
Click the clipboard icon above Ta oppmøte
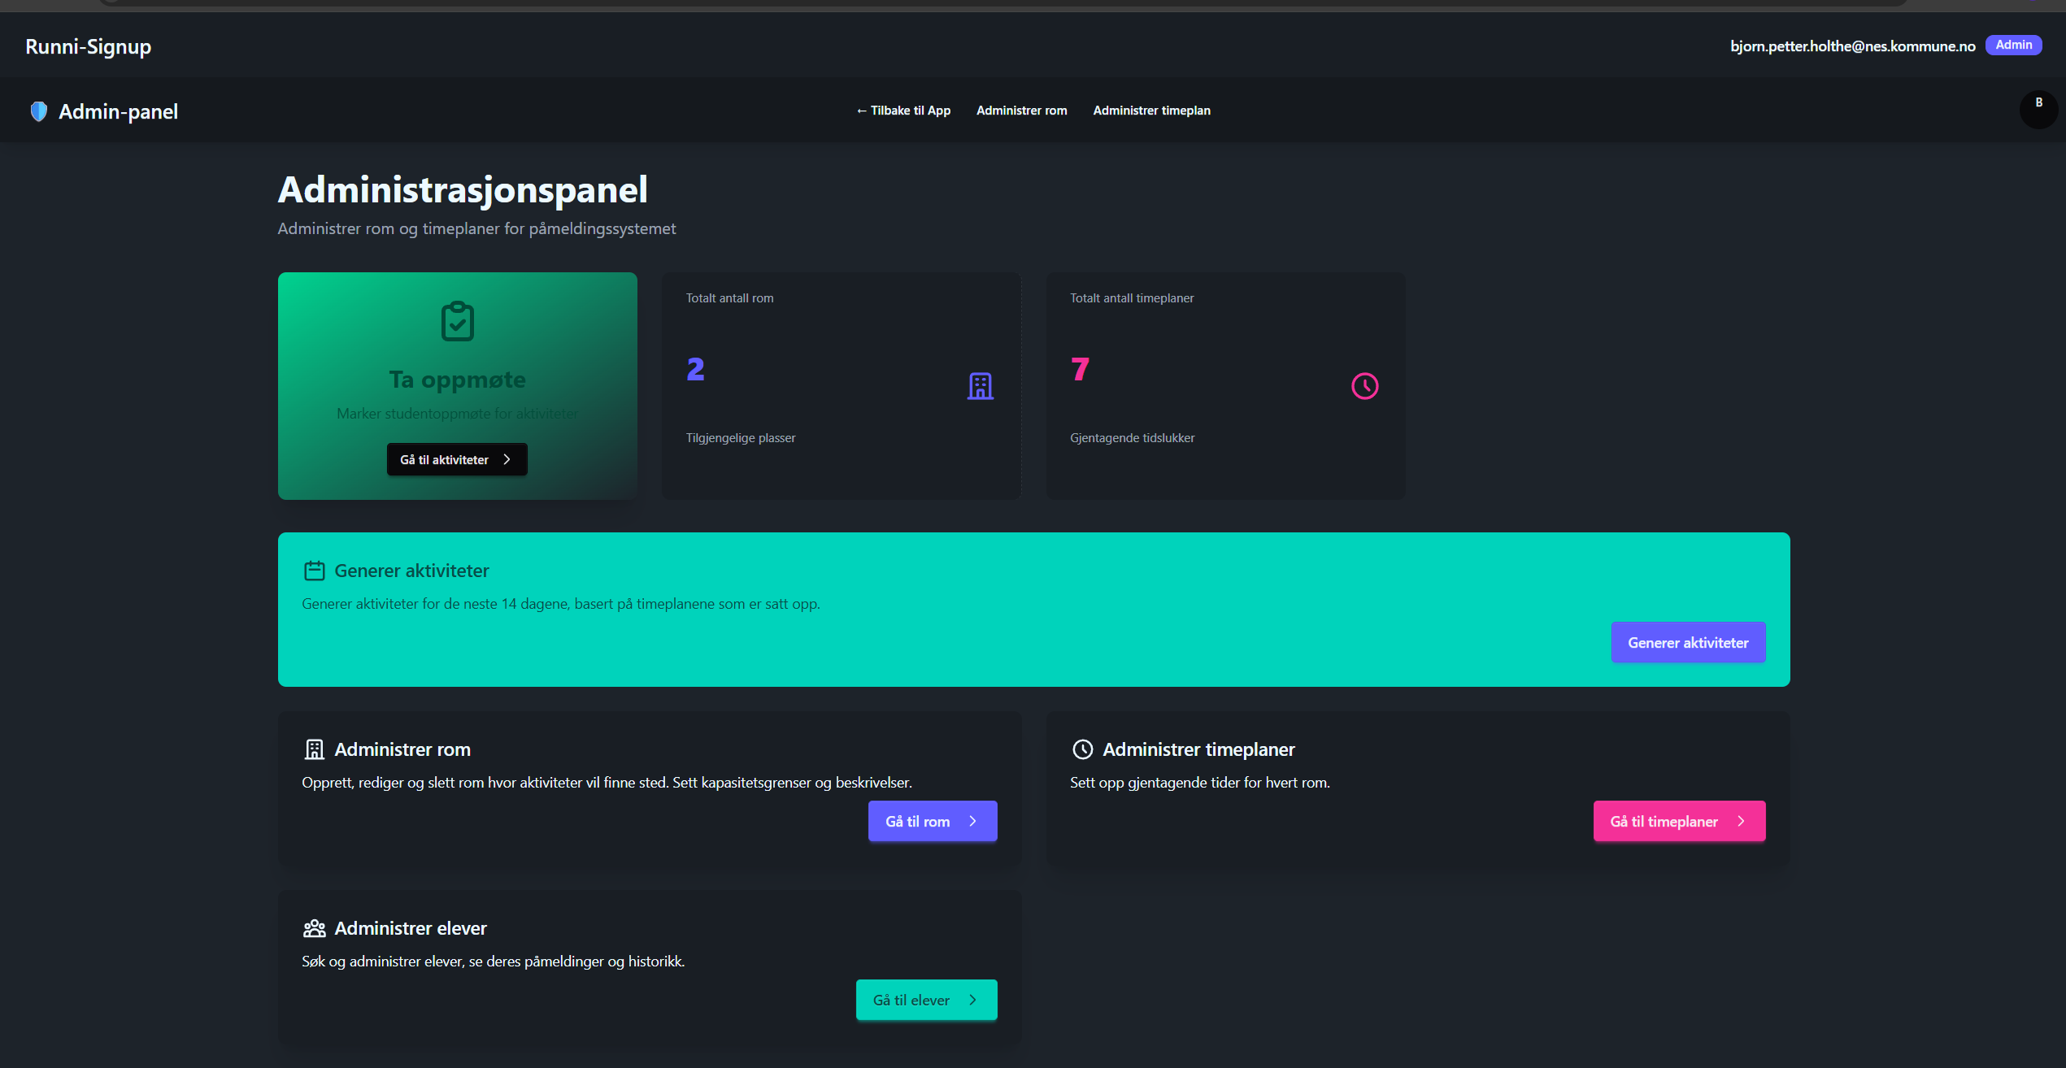[x=457, y=321]
